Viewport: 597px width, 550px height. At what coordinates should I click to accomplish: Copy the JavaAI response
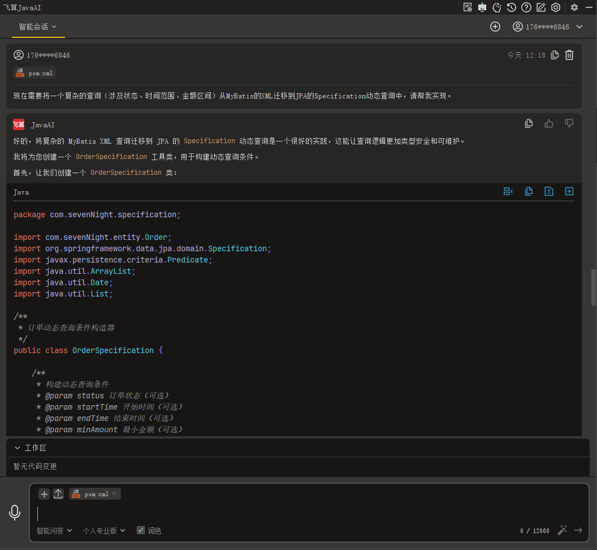pyautogui.click(x=529, y=123)
